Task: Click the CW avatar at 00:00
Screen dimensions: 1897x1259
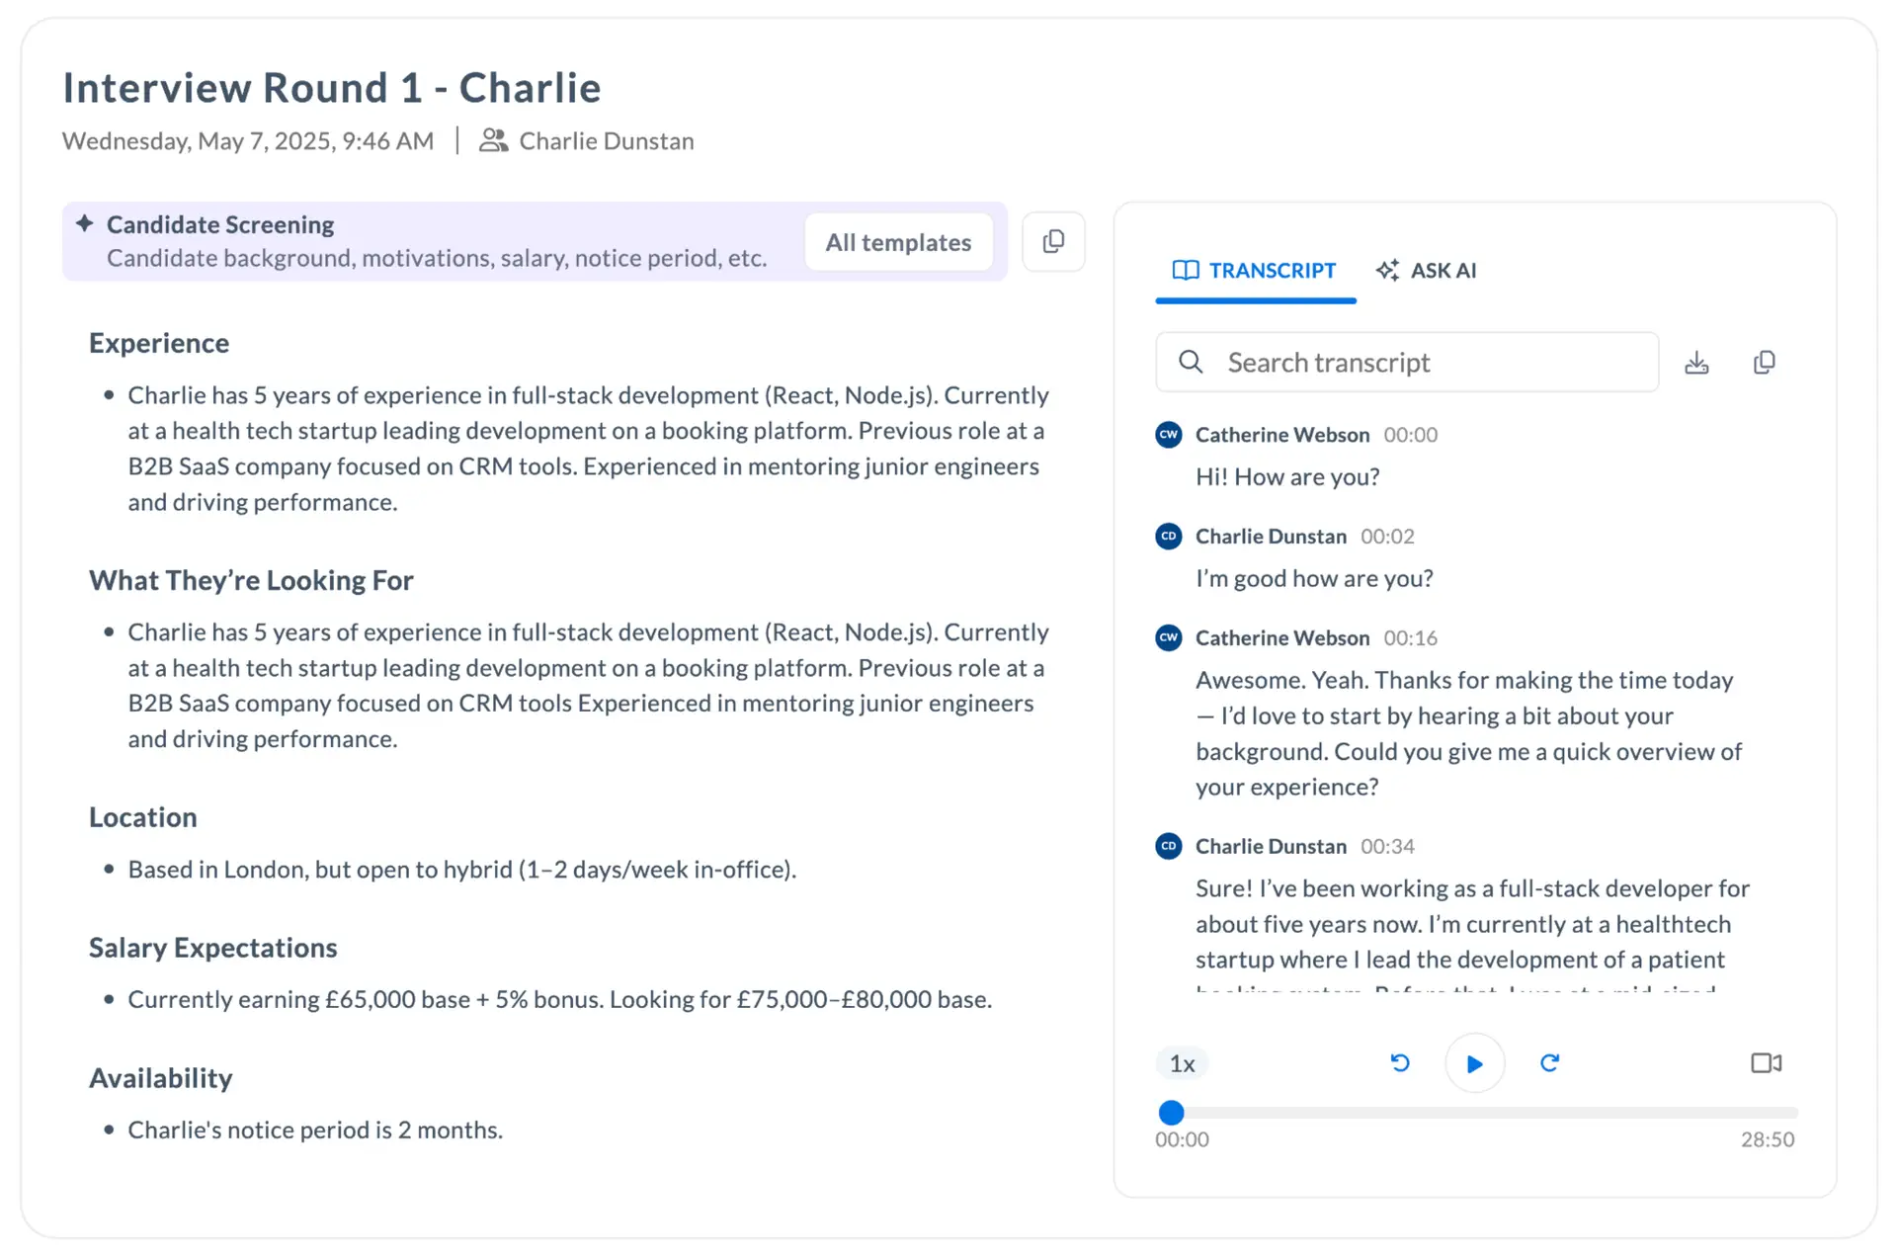Action: tap(1169, 435)
